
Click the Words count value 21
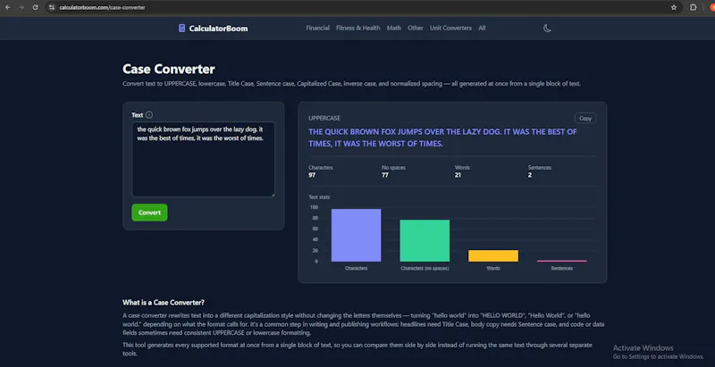(x=458, y=175)
